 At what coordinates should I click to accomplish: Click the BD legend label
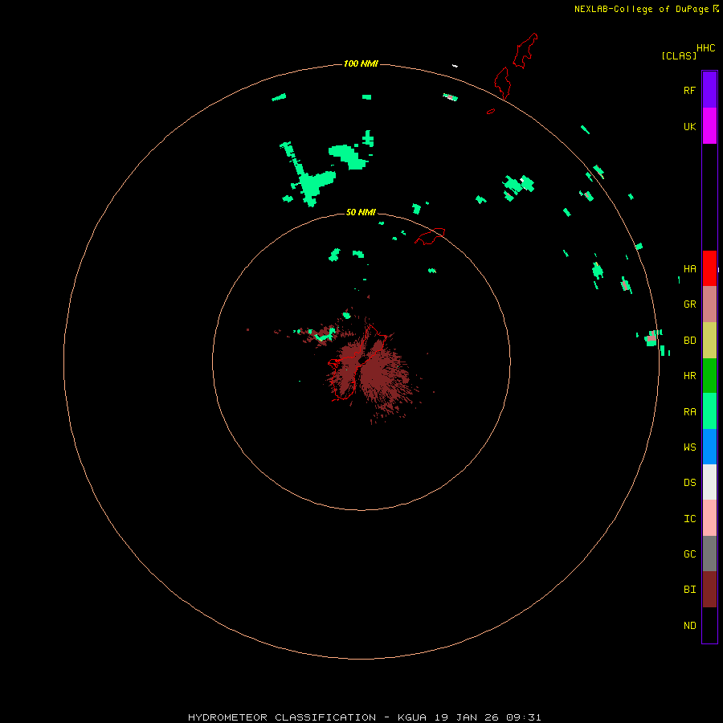(x=689, y=341)
